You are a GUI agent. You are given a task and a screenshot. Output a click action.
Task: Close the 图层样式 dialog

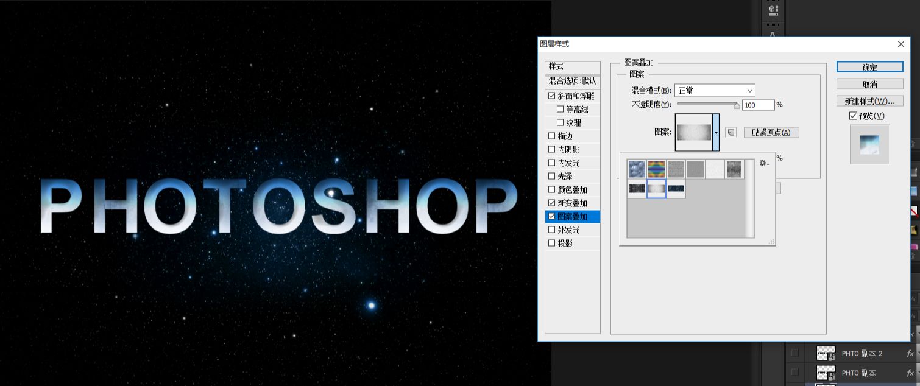pos(901,44)
